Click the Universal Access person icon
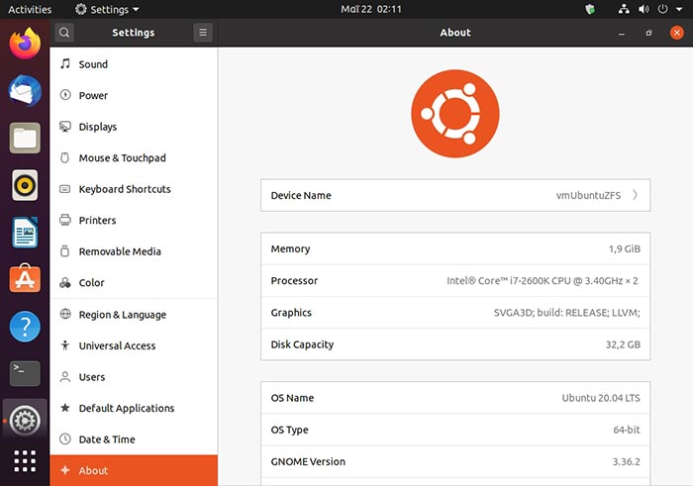Image resolution: width=693 pixels, height=486 pixels. click(65, 345)
